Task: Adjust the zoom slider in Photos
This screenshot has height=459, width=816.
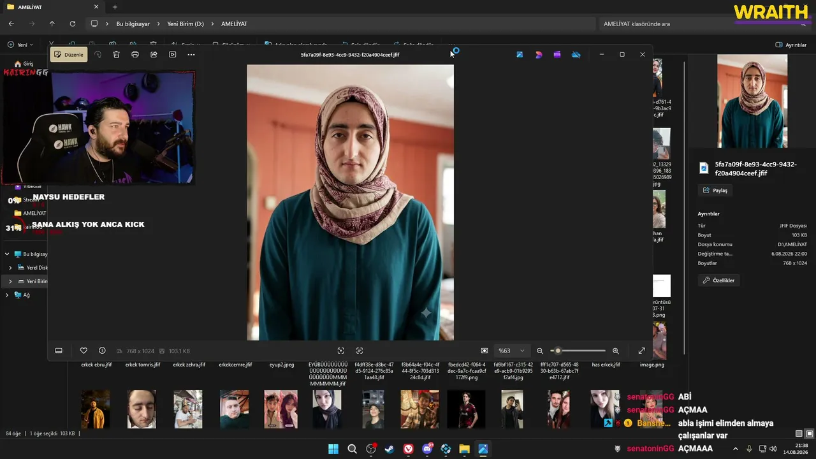Action: point(578,351)
